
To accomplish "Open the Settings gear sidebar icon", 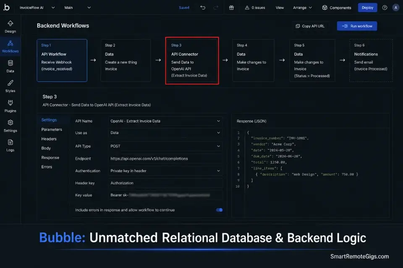I will (10, 123).
